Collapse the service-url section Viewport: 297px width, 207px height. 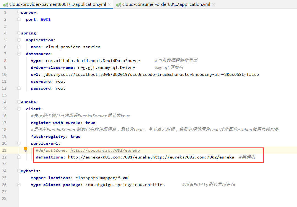click(x=19, y=143)
